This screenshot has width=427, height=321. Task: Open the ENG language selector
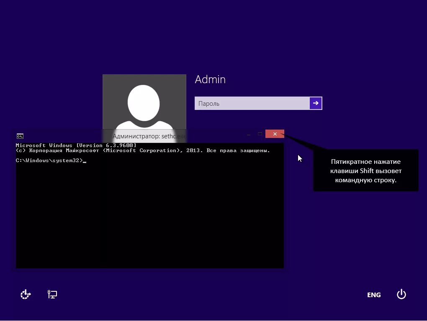click(x=373, y=295)
